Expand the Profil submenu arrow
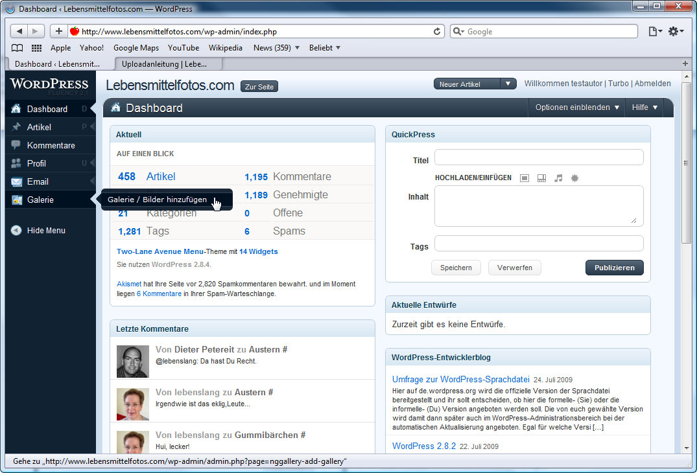697x473 pixels. tap(93, 163)
